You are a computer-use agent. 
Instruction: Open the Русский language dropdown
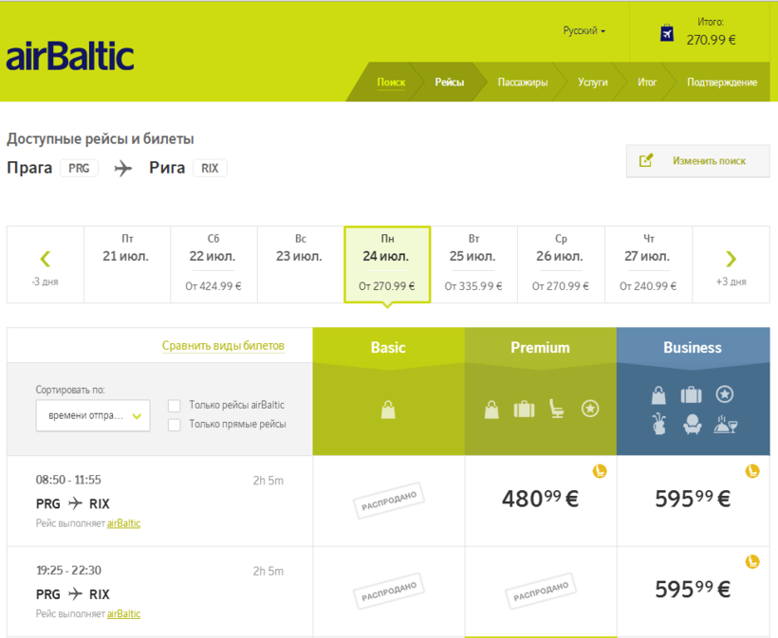point(584,30)
